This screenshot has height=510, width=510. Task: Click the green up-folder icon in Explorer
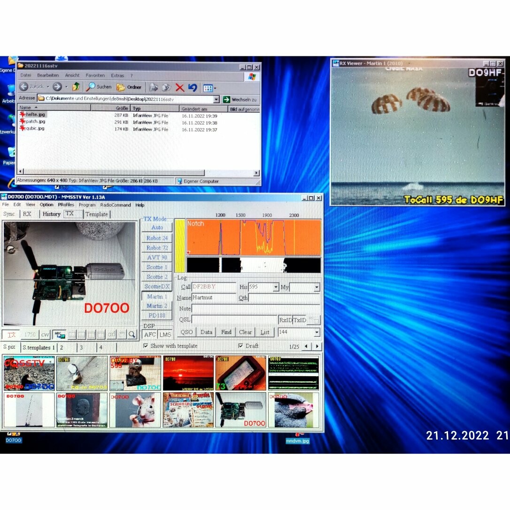[76, 87]
